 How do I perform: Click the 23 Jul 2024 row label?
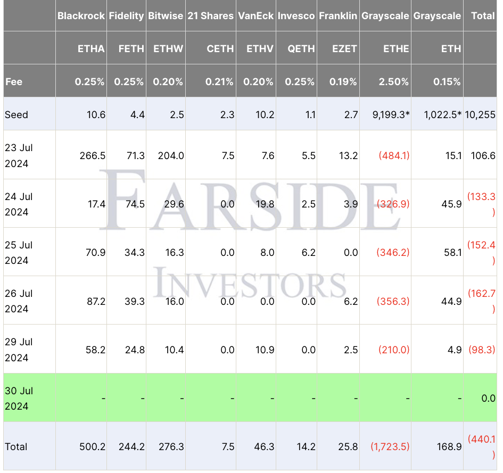click(19, 155)
